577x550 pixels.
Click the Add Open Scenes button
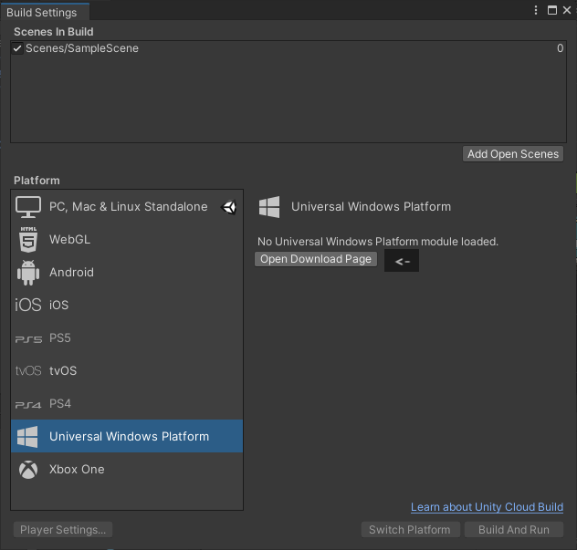coord(513,154)
